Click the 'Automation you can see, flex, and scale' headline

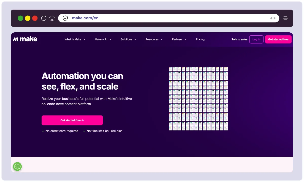tap(82, 81)
